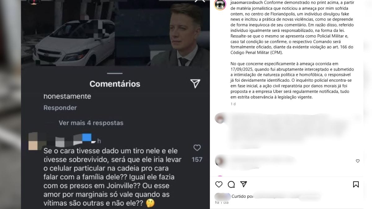Open joaomarcosbuch profile avatar
Image resolution: width=372 pixels, height=209 pixels.
220,5
